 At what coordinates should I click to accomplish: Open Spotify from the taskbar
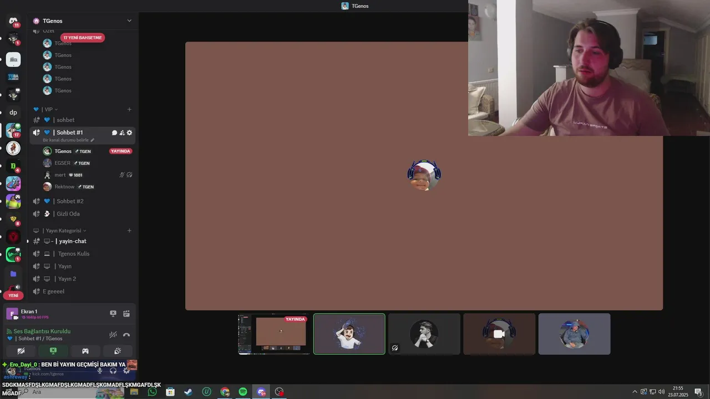click(x=243, y=392)
